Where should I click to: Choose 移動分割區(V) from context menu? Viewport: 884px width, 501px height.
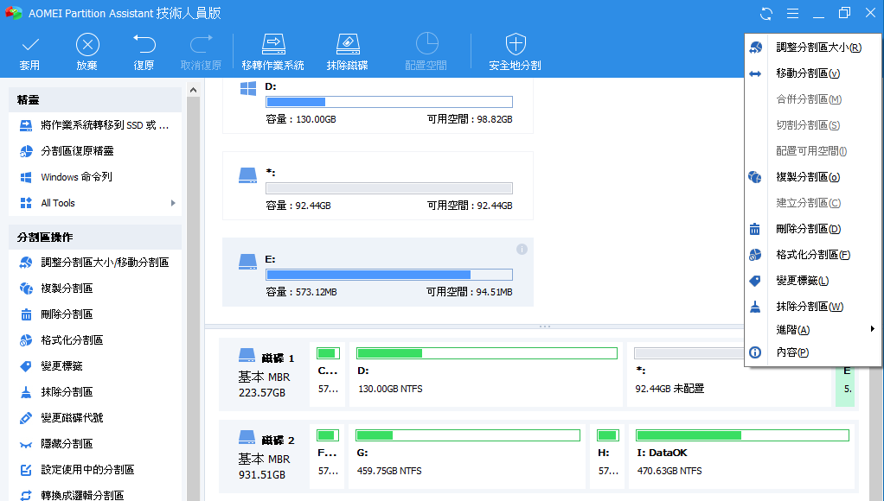pos(812,73)
